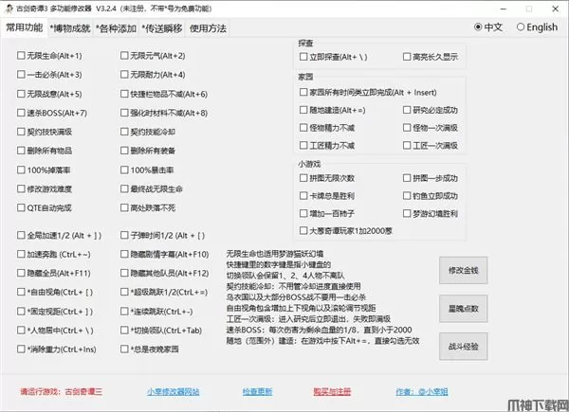Click the 检查更新 link
The height and width of the screenshot is (412, 569).
click(x=257, y=392)
